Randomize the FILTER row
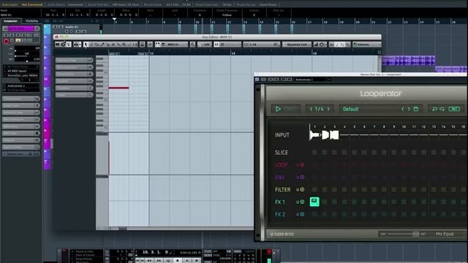468x263 pixels. [x=298, y=190]
